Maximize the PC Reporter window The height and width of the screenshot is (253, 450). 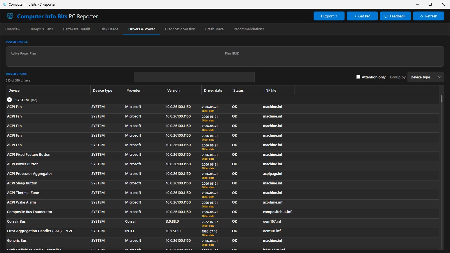coord(430,4)
